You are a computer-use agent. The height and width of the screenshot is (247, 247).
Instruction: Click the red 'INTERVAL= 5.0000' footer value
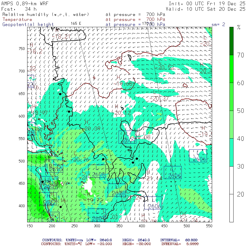coord(180,244)
